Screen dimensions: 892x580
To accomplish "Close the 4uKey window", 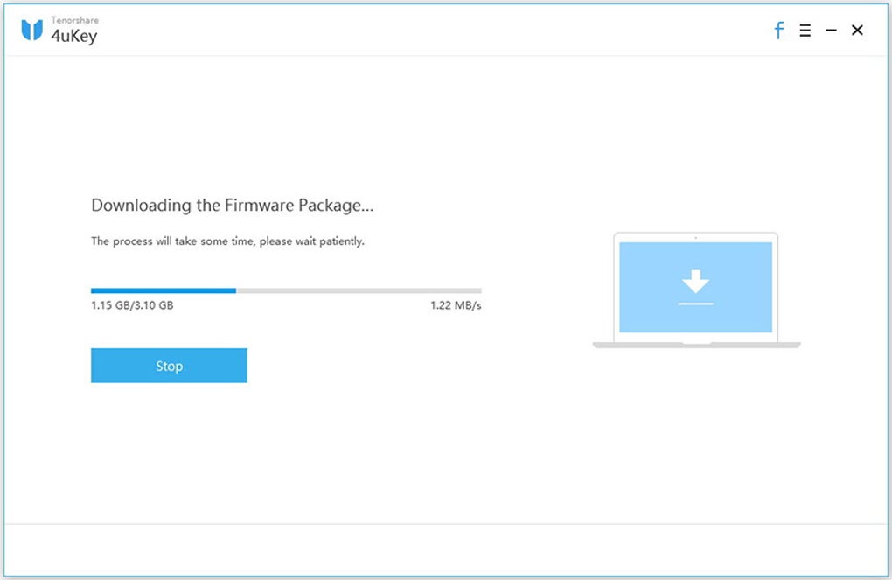I will coord(857,31).
